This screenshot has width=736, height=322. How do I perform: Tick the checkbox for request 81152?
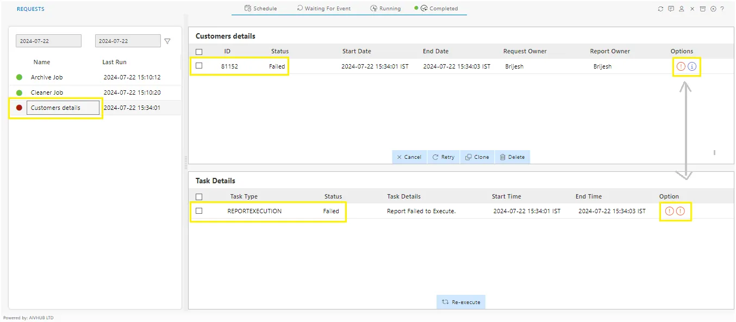coord(199,66)
